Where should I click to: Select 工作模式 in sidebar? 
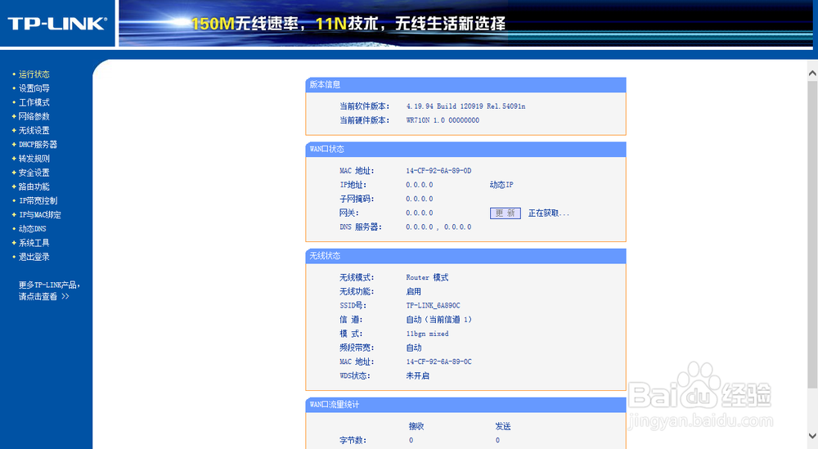coord(34,102)
